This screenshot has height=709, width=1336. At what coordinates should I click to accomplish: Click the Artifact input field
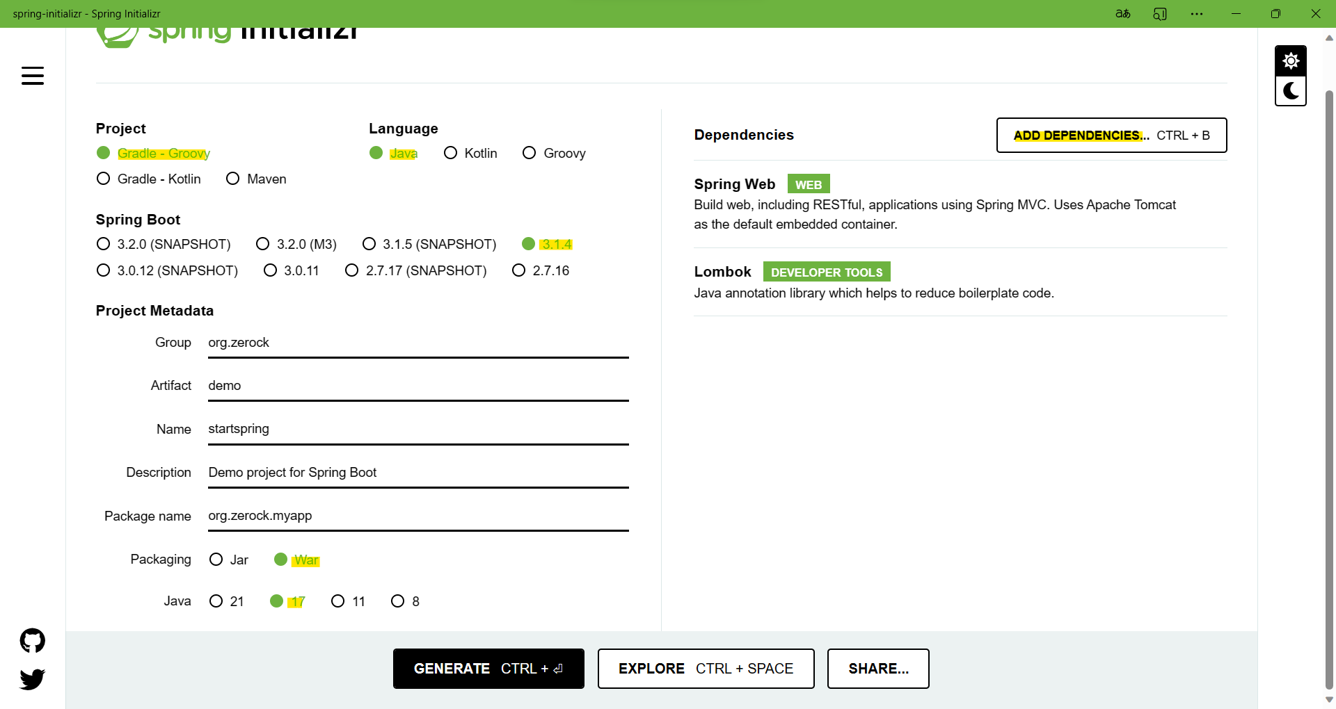click(x=418, y=386)
